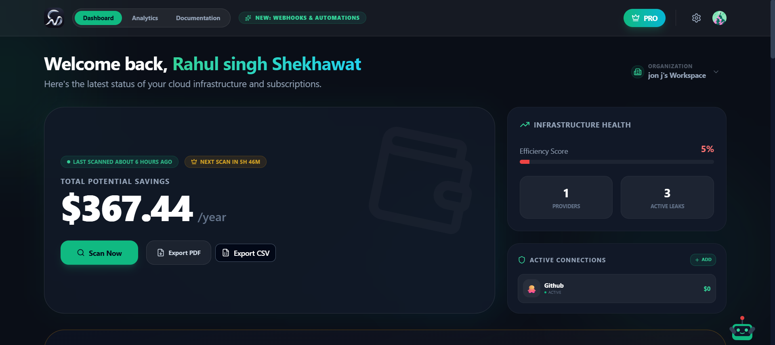Click the Active Connections shield icon

tap(521, 260)
